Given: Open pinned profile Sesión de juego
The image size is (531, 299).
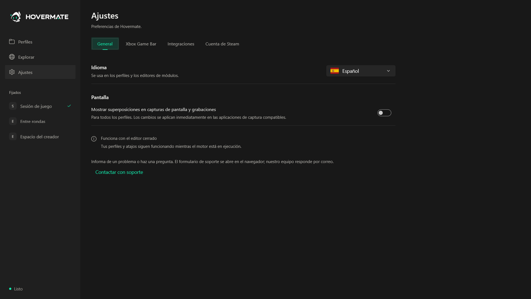Looking at the screenshot, I should (40, 106).
